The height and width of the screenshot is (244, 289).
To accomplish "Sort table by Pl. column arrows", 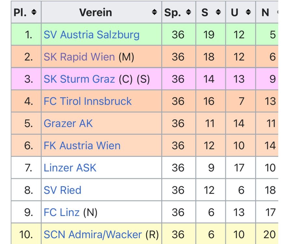I will (34, 12).
